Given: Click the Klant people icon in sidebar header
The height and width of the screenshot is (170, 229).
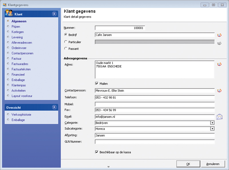Looking at the screenshot, I should pos(9,13).
